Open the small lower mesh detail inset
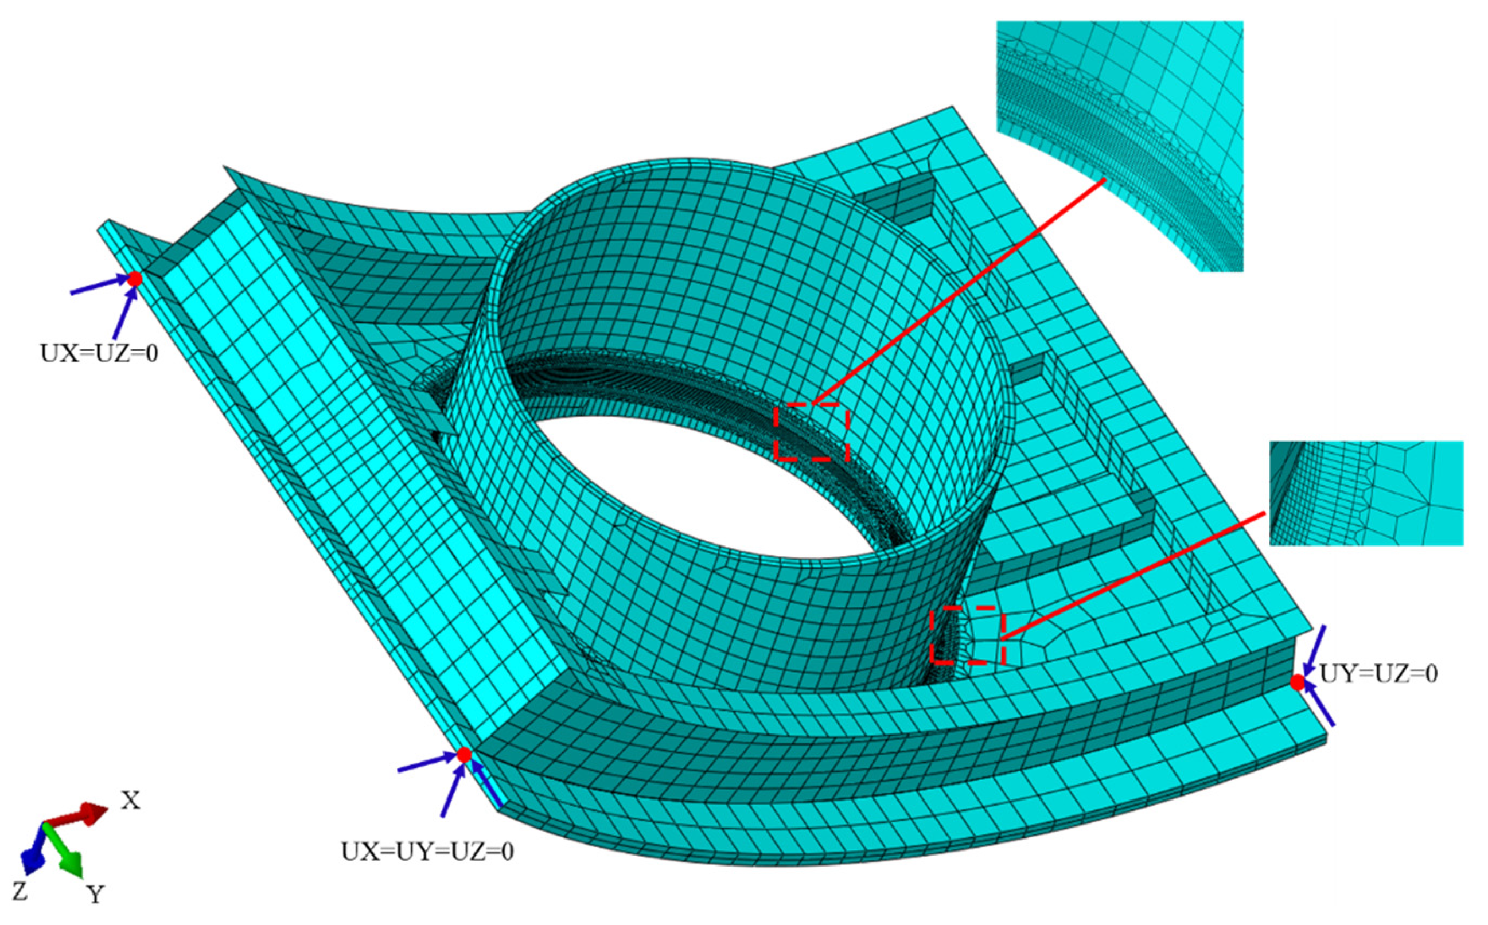1488x925 pixels. (x=1366, y=493)
